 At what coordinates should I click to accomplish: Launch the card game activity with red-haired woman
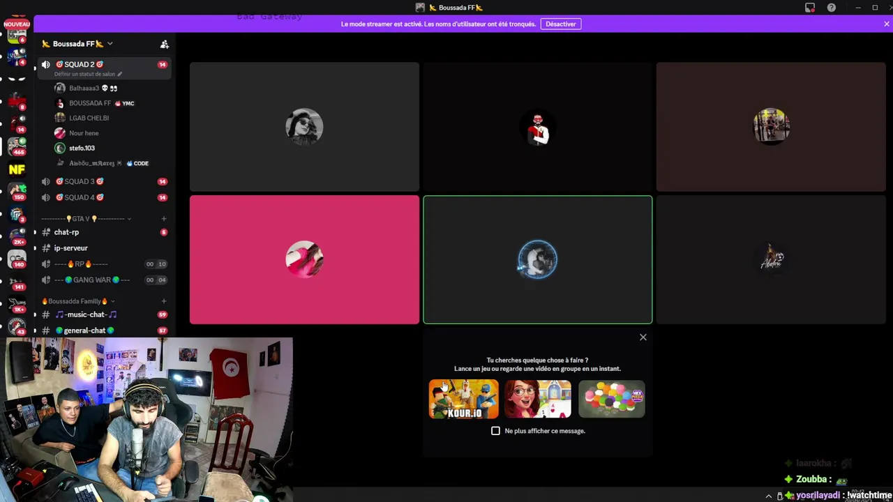point(538,399)
